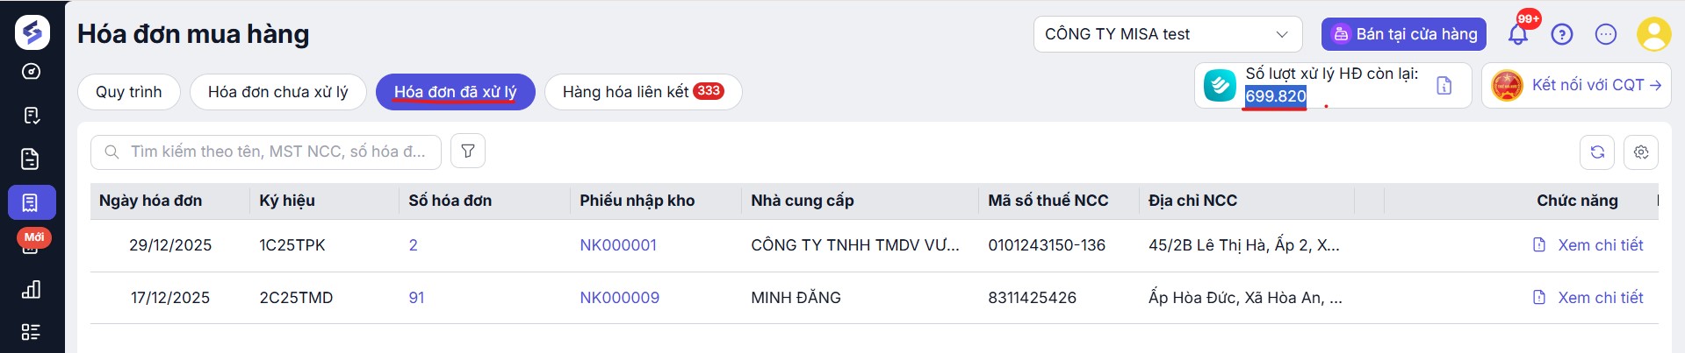This screenshot has width=1685, height=353.
Task: Click Kết nối với CQT link
Action: pyautogui.click(x=1595, y=85)
